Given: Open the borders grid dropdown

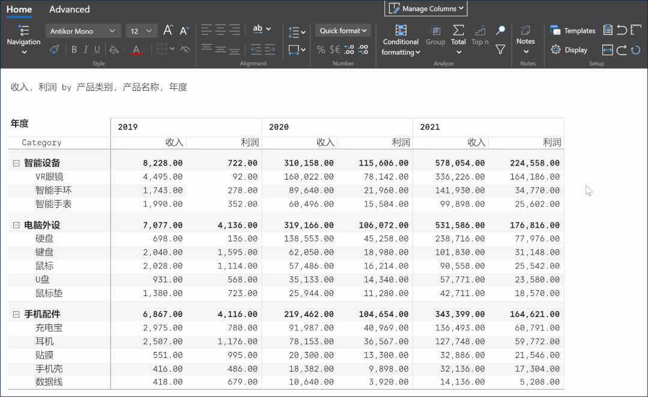Looking at the screenshot, I should pos(165,50).
